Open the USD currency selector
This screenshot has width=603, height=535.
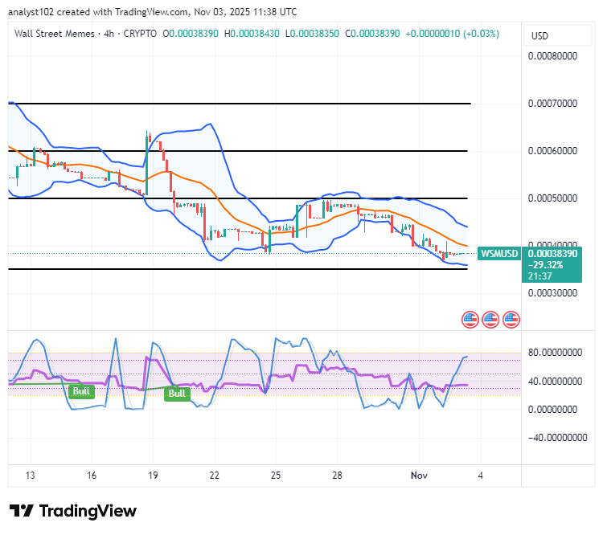[558, 35]
